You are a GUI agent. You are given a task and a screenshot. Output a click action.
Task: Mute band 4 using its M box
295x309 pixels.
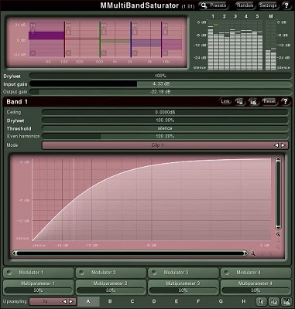click(135, 25)
